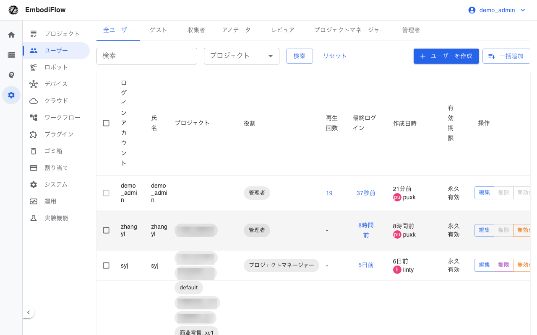The width and height of the screenshot is (537, 335).
Task: Switch to the 全ユーザー tab
Action: coord(118,30)
